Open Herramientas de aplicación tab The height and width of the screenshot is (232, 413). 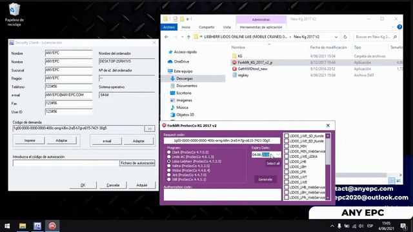click(x=261, y=27)
